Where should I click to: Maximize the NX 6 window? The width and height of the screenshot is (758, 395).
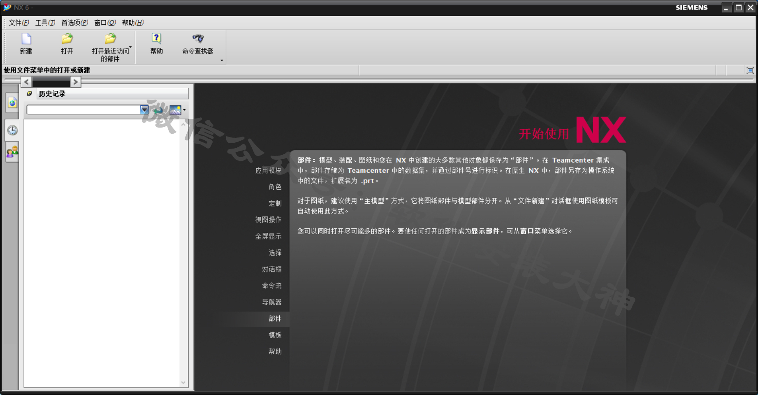(x=739, y=7)
